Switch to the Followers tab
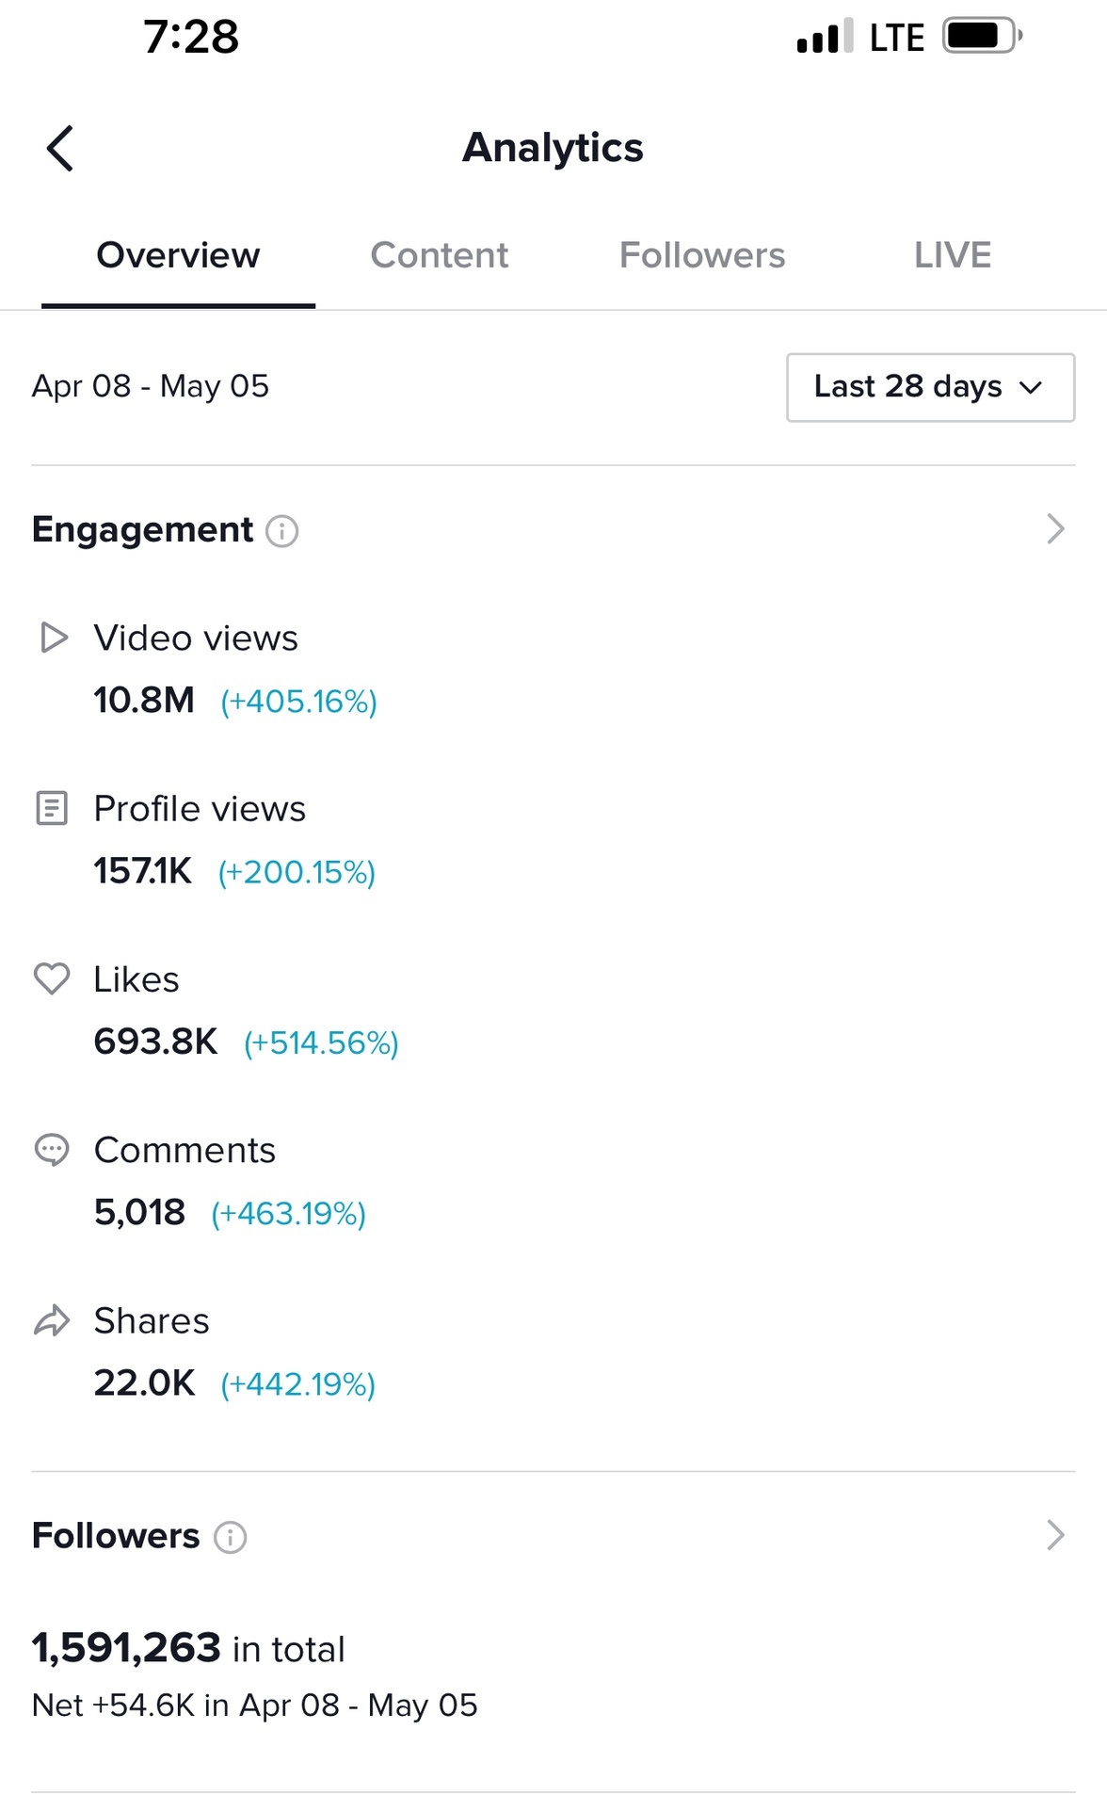The height and width of the screenshot is (1794, 1107). tap(701, 255)
